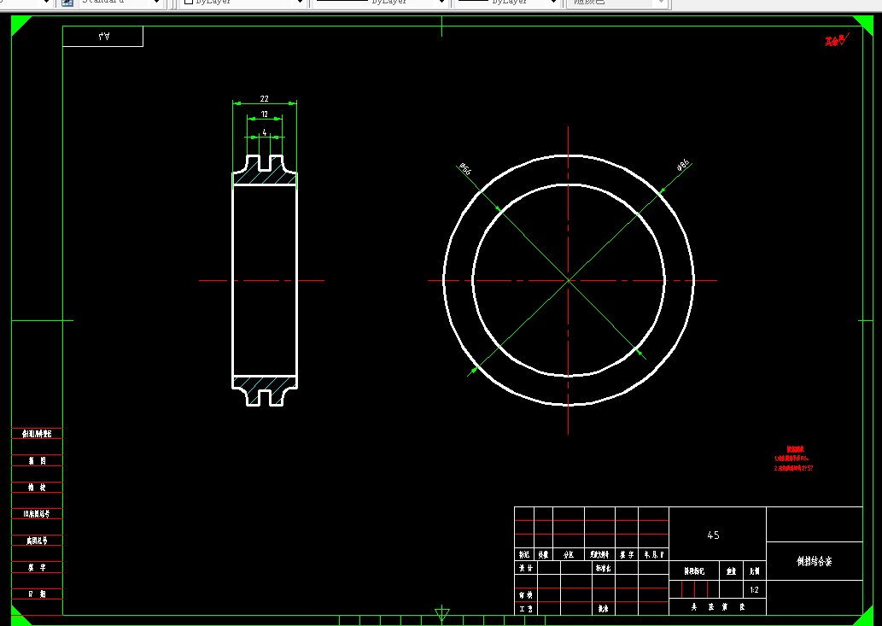Select the 12 dimension text
The height and width of the screenshot is (626, 882).
pyautogui.click(x=265, y=114)
